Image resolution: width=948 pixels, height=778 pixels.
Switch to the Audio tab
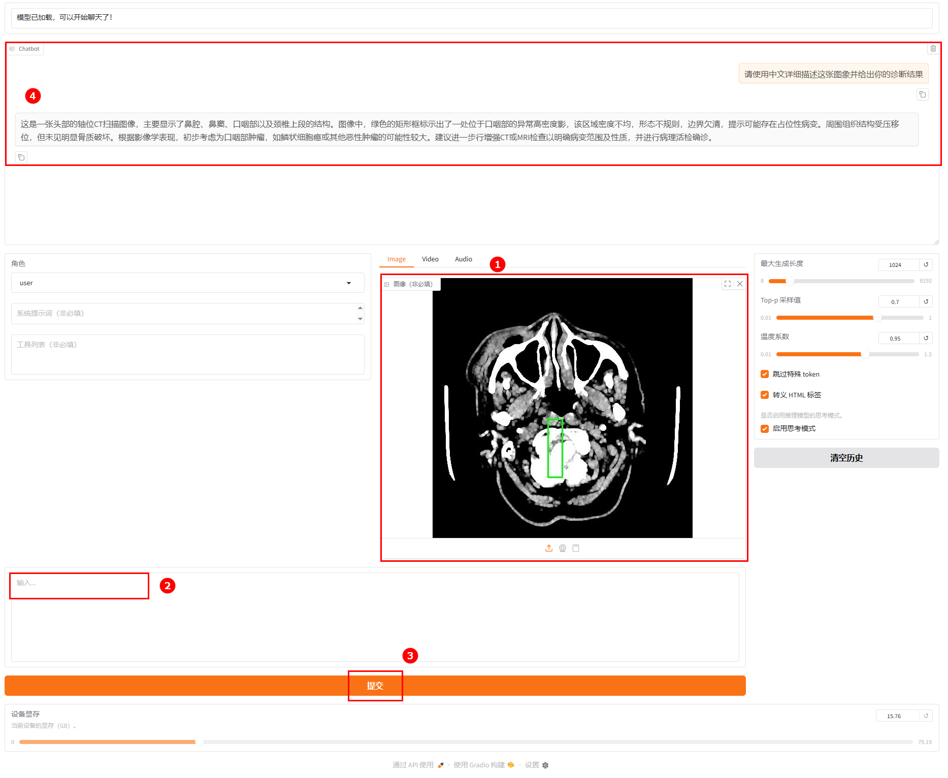[x=463, y=259]
